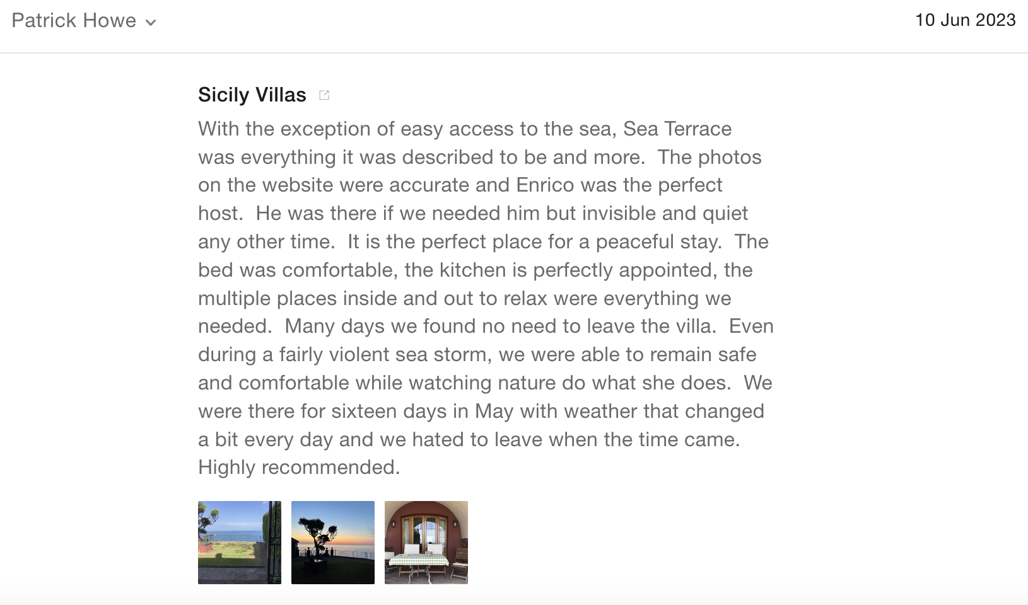The width and height of the screenshot is (1028, 605).
Task: Click the 10 Jun 2023 date
Action: pyautogui.click(x=965, y=20)
